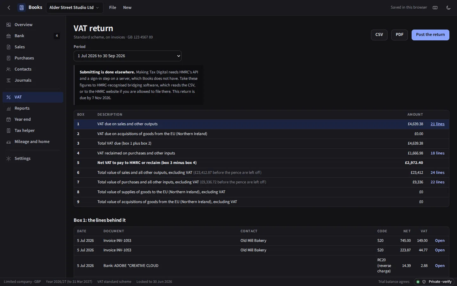
Task: Click the shield icon by Private verify
Action: click(x=424, y=282)
